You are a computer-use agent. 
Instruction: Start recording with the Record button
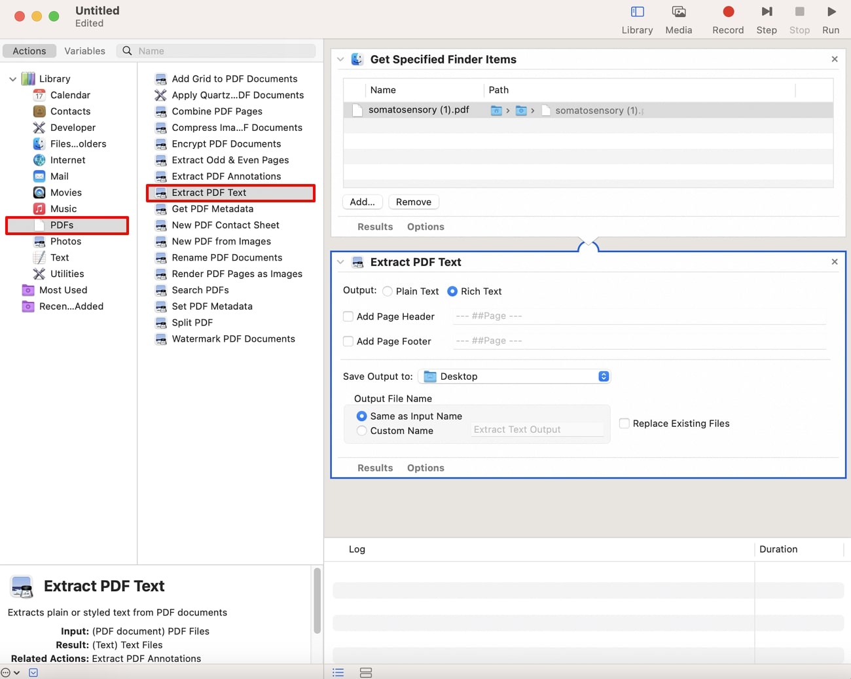click(728, 12)
